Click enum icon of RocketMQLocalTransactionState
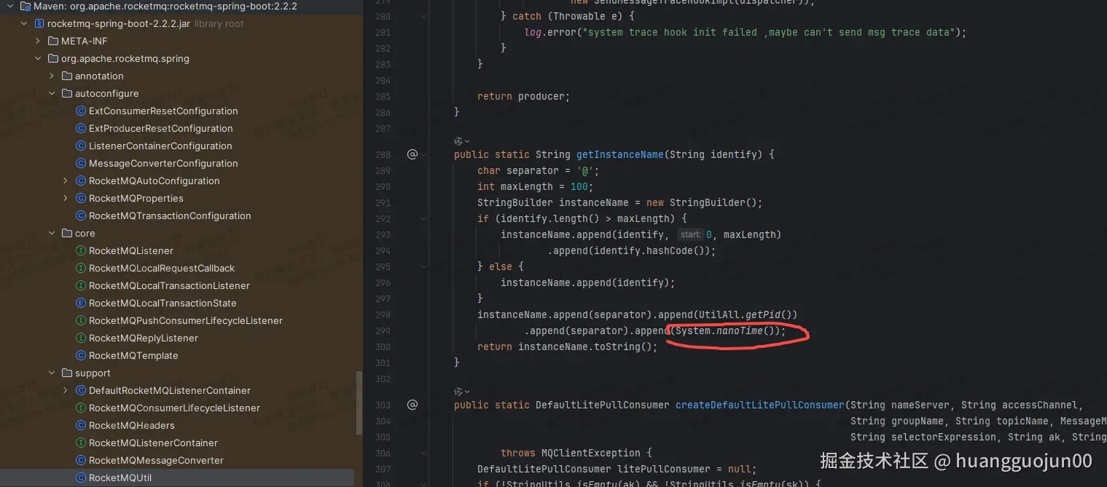The height and width of the screenshot is (487, 1107). click(x=81, y=303)
